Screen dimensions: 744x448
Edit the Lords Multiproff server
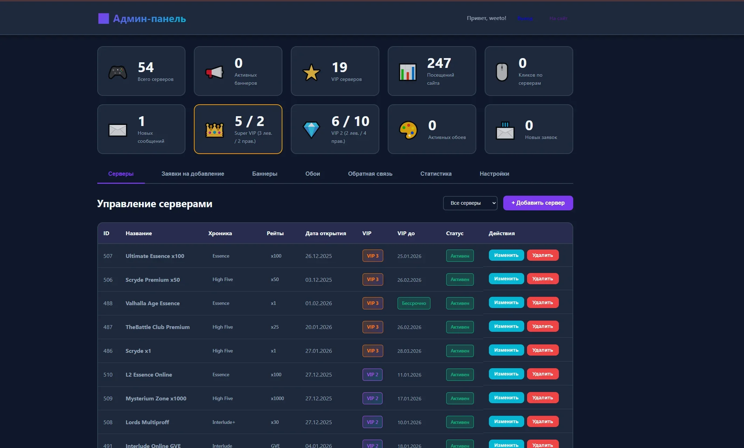[x=506, y=421]
